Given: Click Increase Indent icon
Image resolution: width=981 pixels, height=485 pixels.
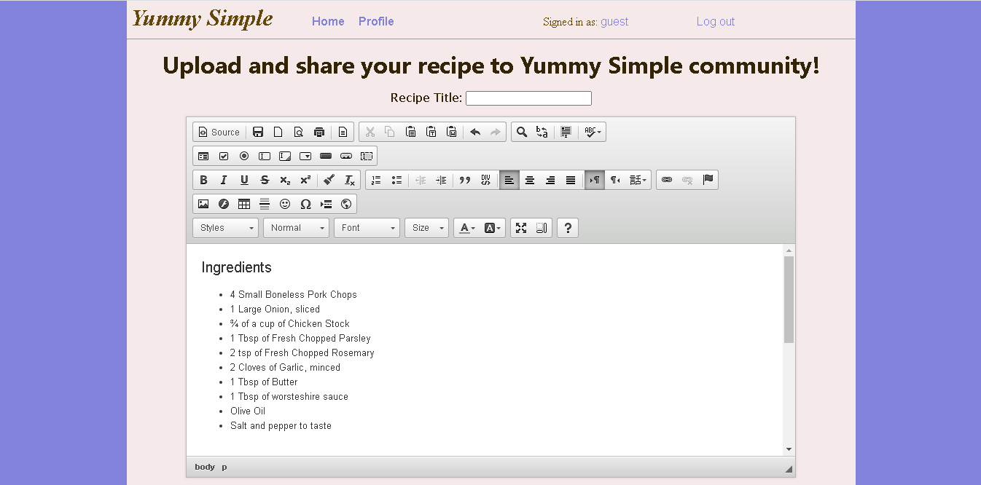Looking at the screenshot, I should pos(441,180).
